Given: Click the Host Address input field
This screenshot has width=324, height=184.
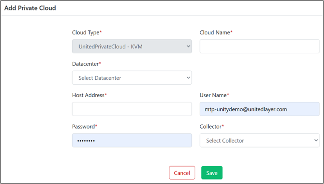Looking at the screenshot, I should (x=132, y=109).
